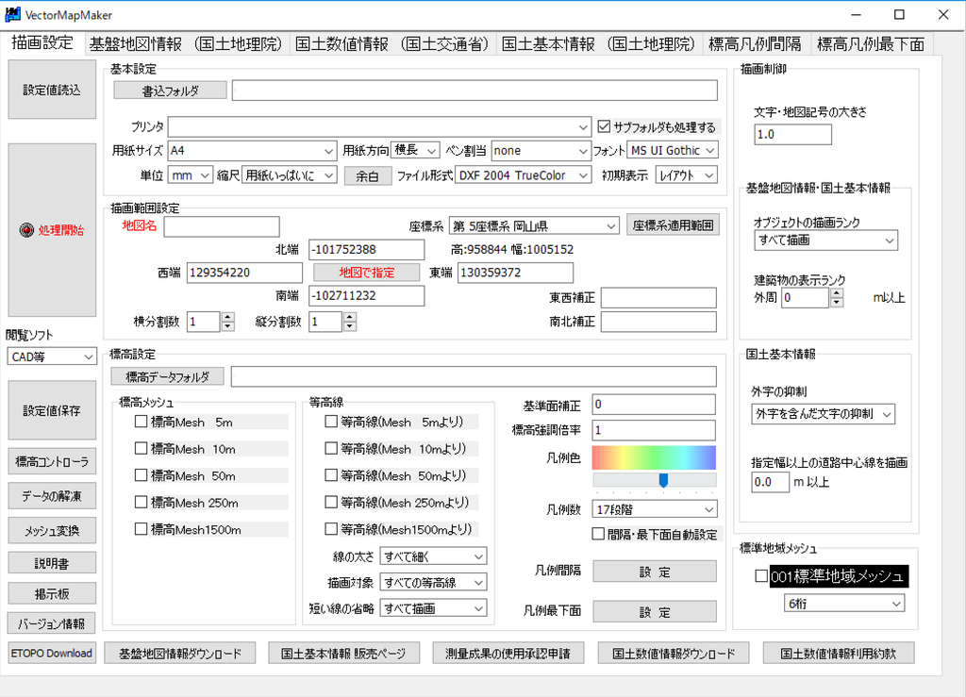Open 国土数値情報（国土交通省） tab

point(391,43)
